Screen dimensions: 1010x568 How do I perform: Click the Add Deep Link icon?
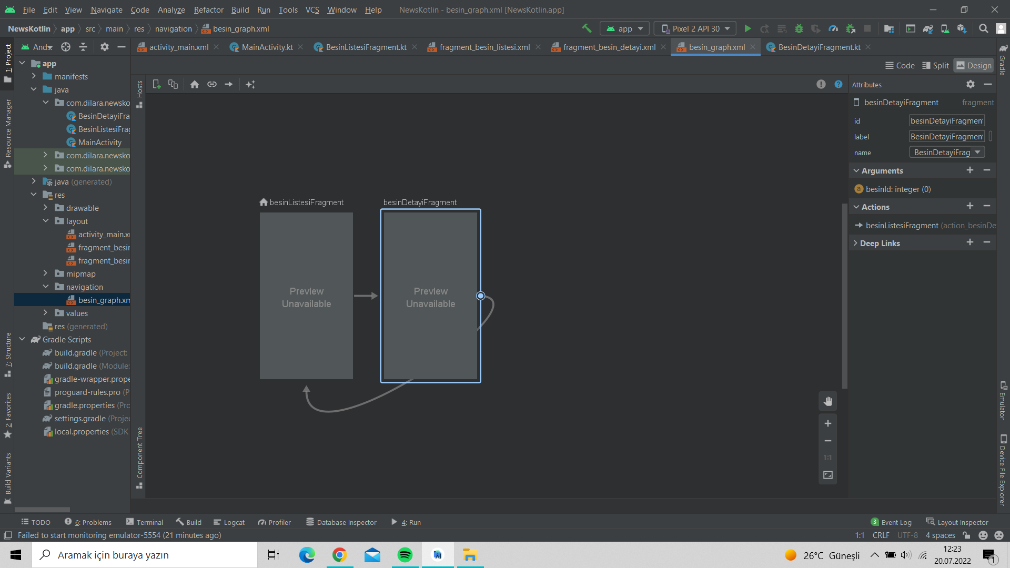[211, 84]
